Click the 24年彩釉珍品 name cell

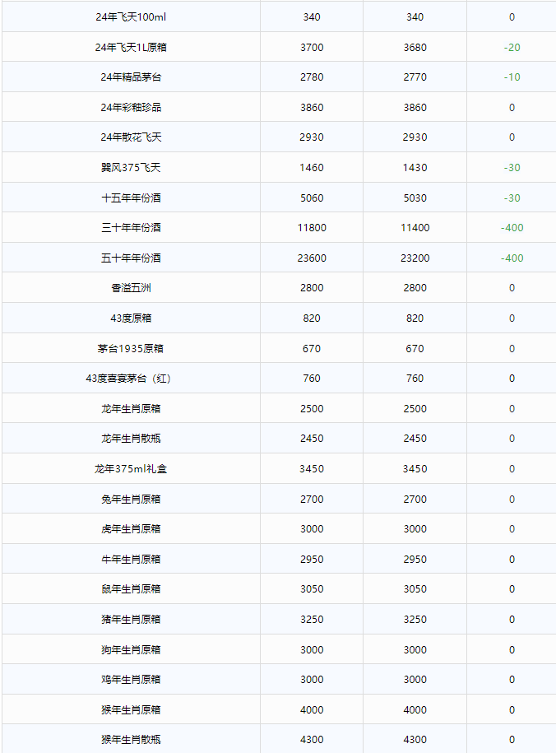click(x=131, y=107)
